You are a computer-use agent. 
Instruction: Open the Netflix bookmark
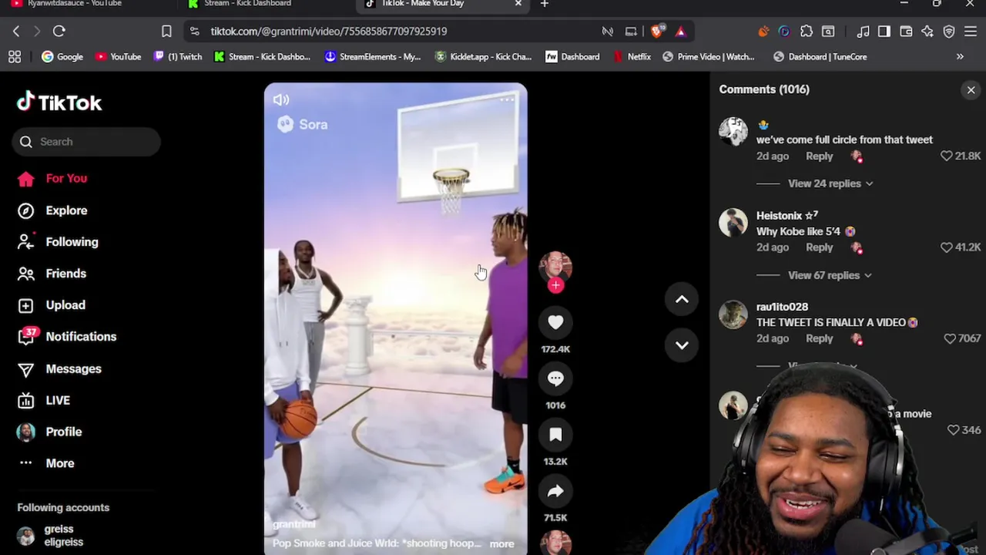[632, 57]
